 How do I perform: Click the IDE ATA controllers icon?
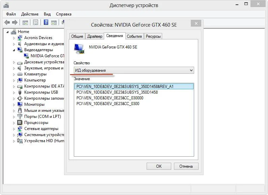(x=20, y=87)
